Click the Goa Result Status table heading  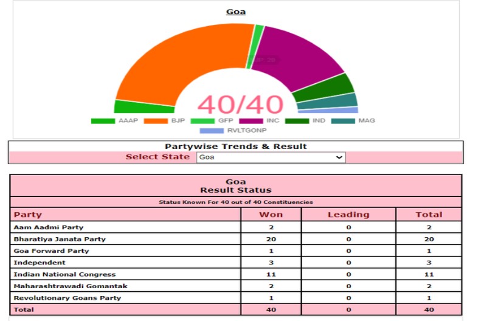click(x=236, y=186)
